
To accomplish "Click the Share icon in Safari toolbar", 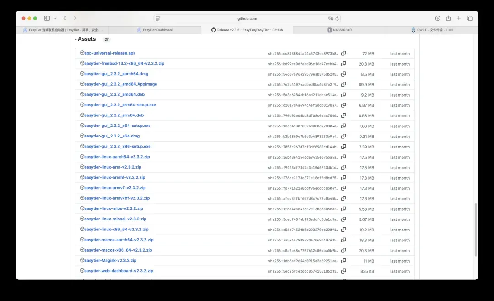I will click(448, 18).
